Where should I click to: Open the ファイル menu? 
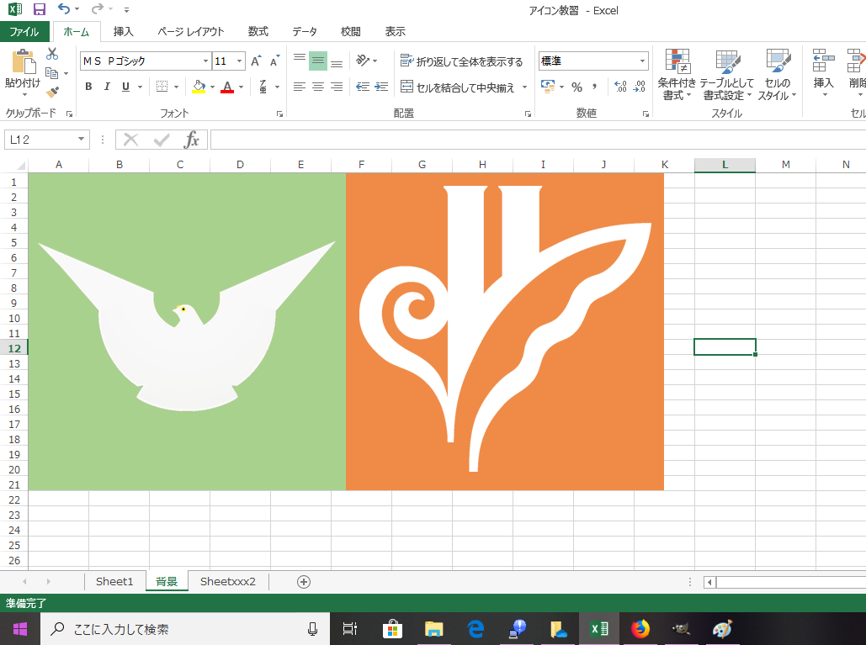coord(26,31)
